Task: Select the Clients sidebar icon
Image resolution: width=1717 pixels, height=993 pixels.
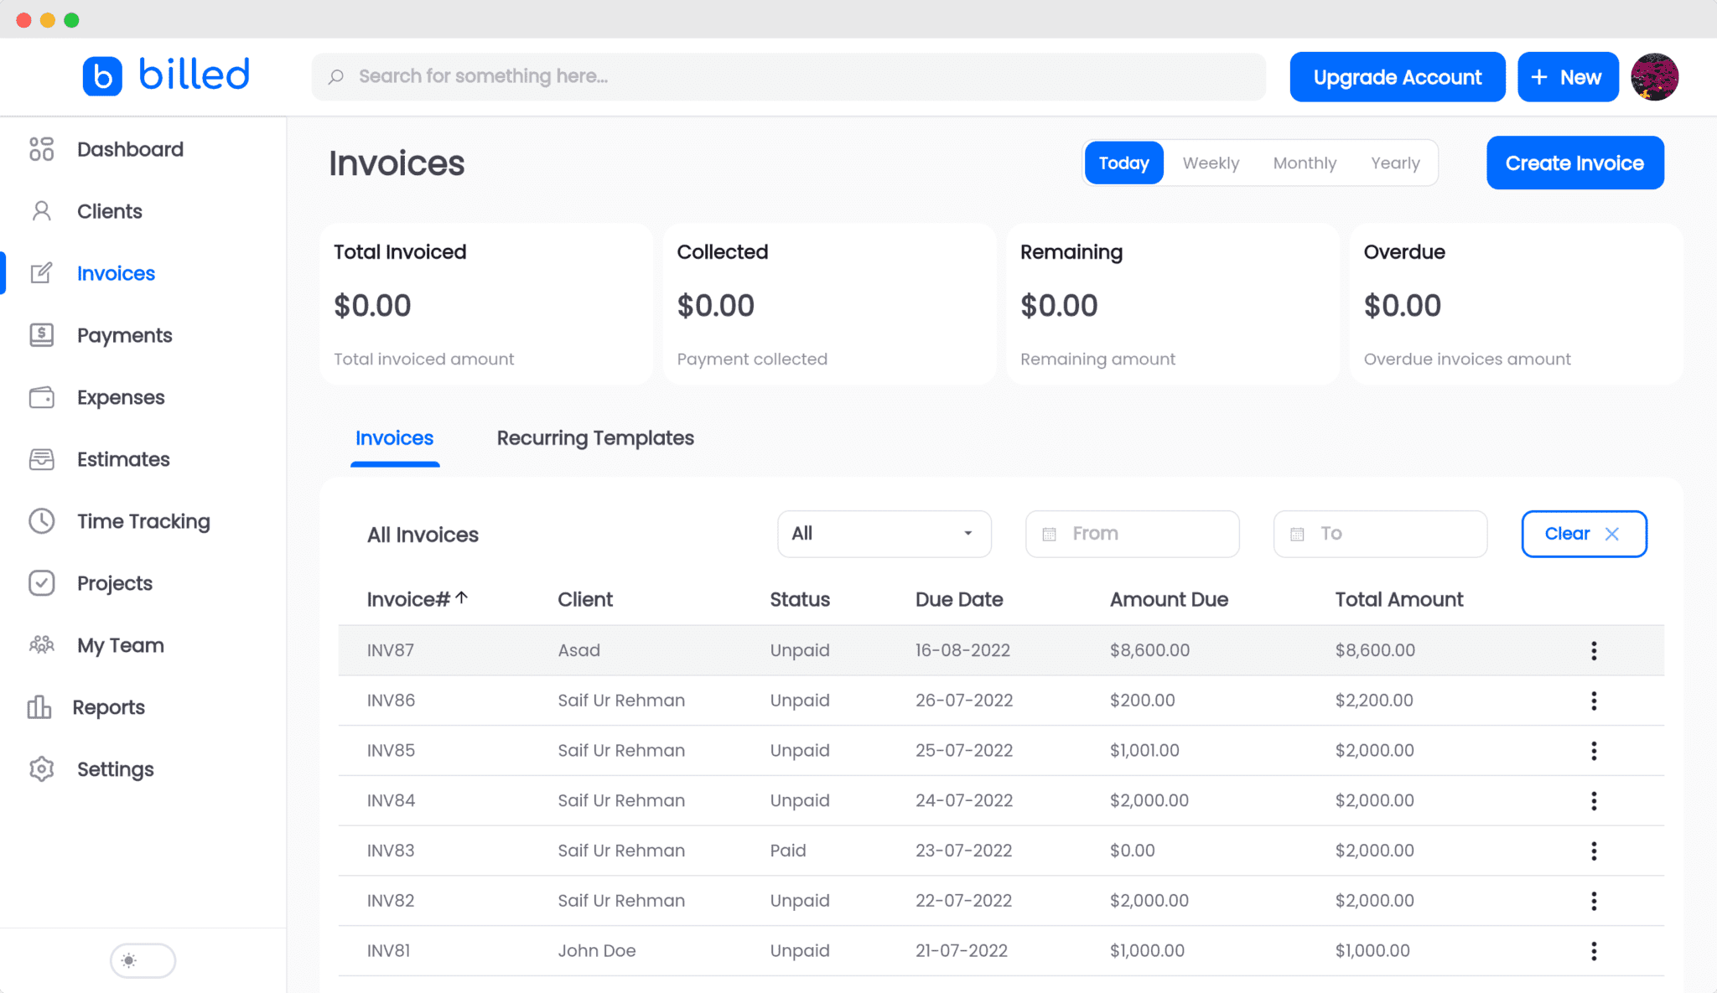Action: [109, 211]
